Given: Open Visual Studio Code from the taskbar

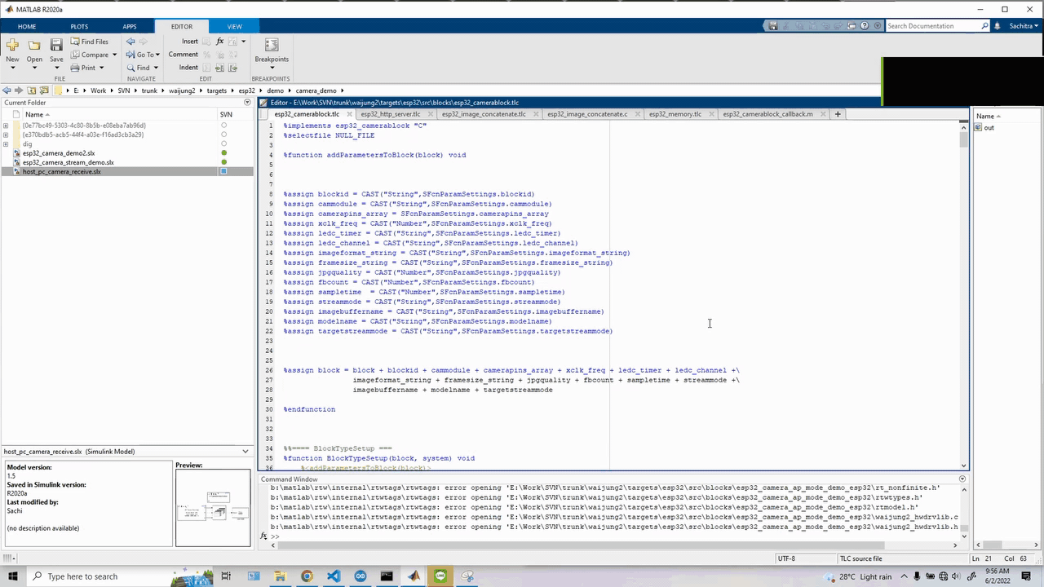Looking at the screenshot, I should click(x=334, y=576).
